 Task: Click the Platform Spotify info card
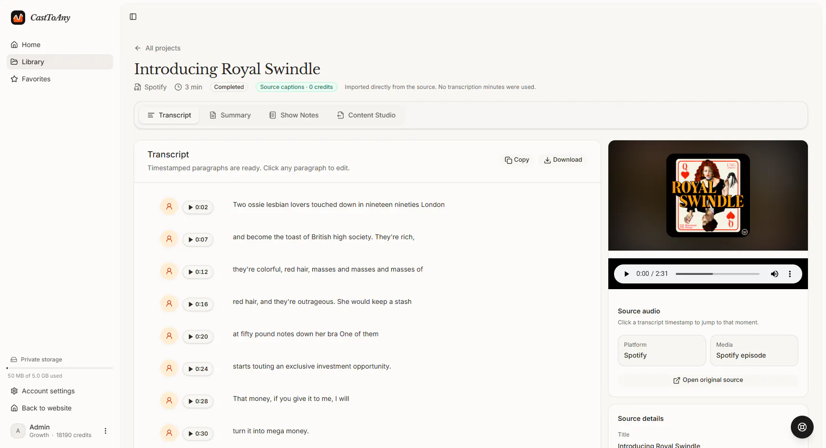(662, 351)
